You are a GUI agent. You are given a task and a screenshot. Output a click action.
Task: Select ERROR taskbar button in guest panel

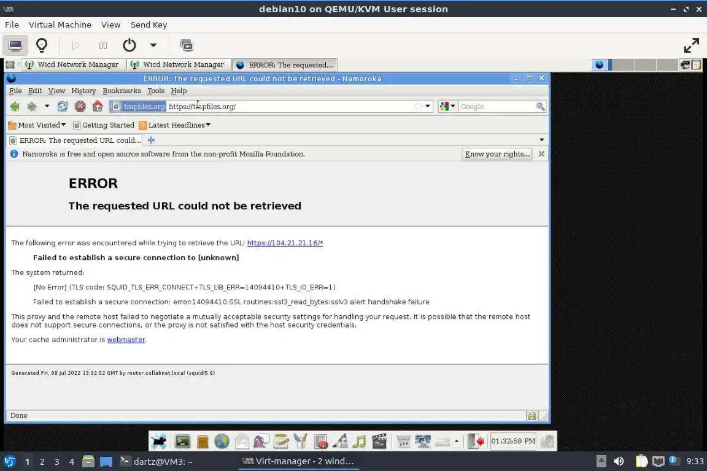coord(285,65)
